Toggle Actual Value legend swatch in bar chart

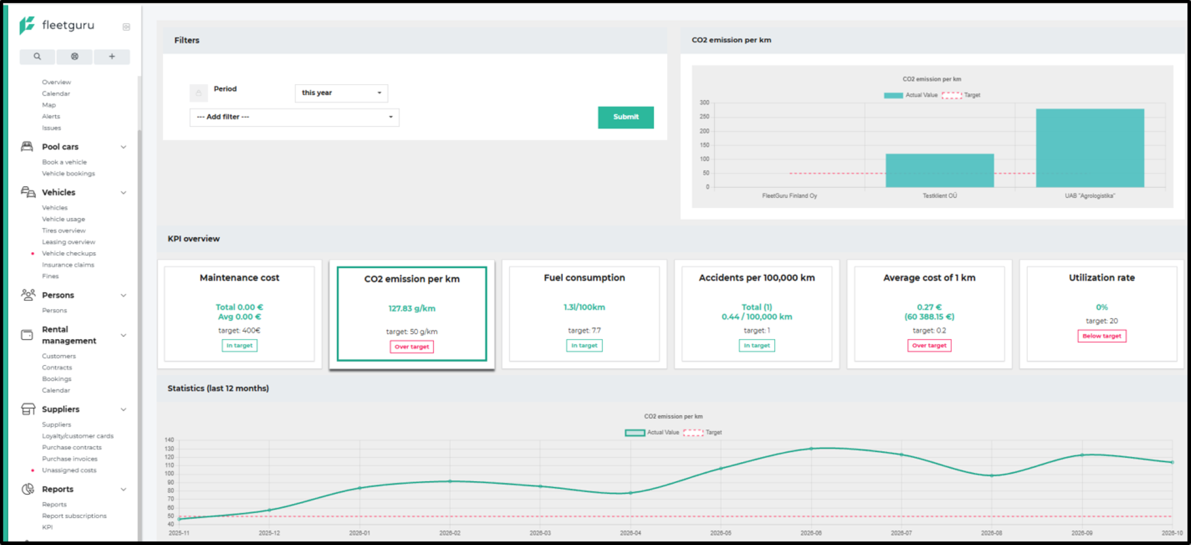[x=893, y=96]
